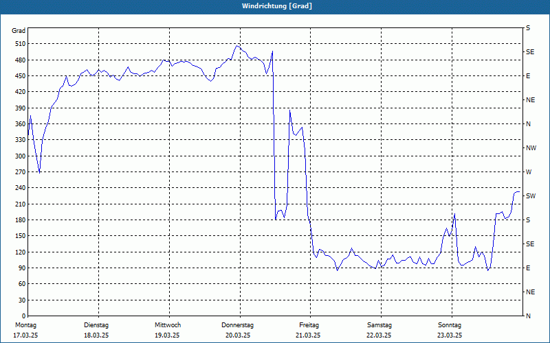This screenshot has width=550, height=343.
Task: Click the date '20.03.25'
Action: 238,335
